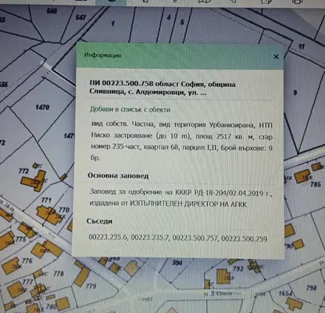This screenshot has width=325, height=313.
Task: Click parcel 771 on the cadastral map
Action: click(46, 200)
